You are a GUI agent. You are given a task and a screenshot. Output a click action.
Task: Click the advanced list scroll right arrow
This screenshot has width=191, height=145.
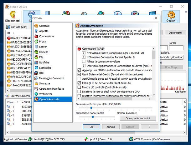pyautogui.click(x=150, y=98)
